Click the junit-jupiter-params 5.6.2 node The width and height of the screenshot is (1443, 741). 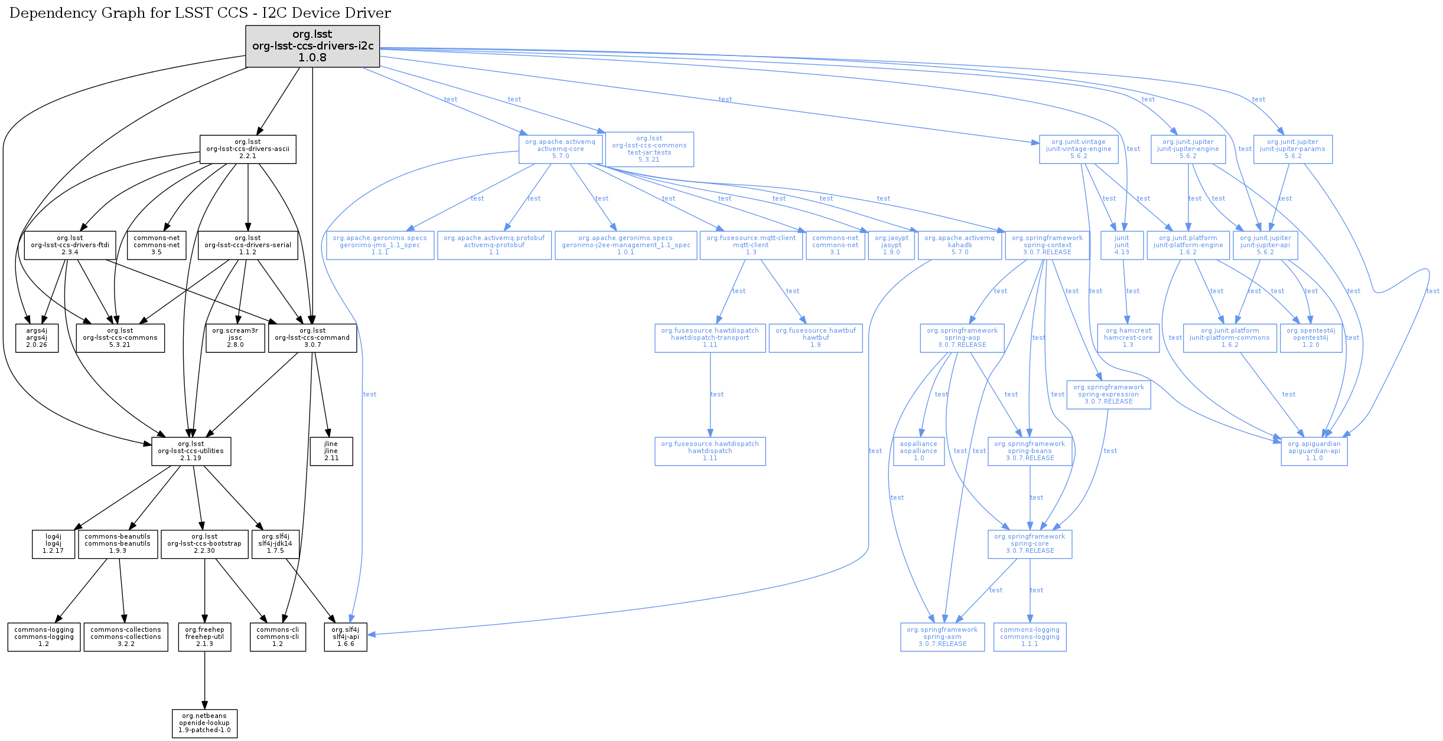[x=1292, y=149]
